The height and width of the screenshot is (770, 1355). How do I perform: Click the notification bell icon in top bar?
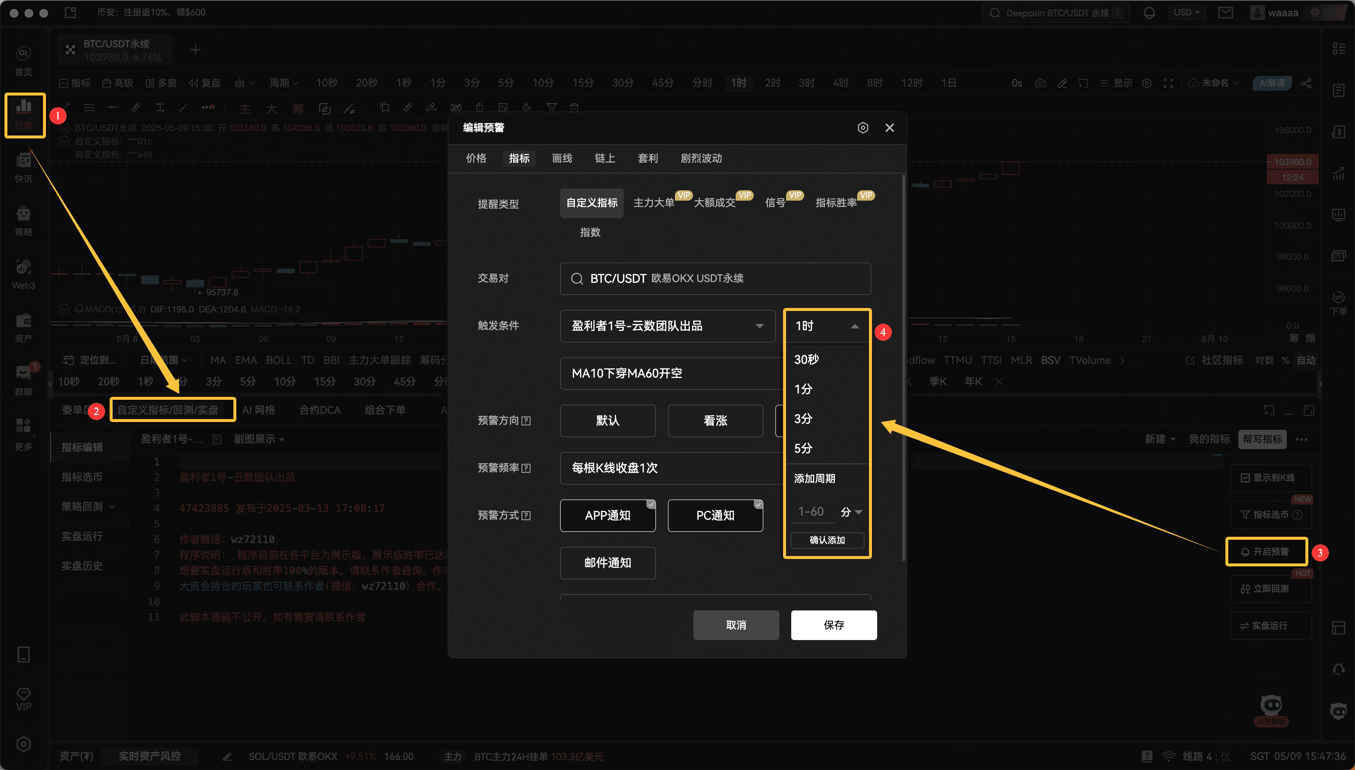(1149, 13)
